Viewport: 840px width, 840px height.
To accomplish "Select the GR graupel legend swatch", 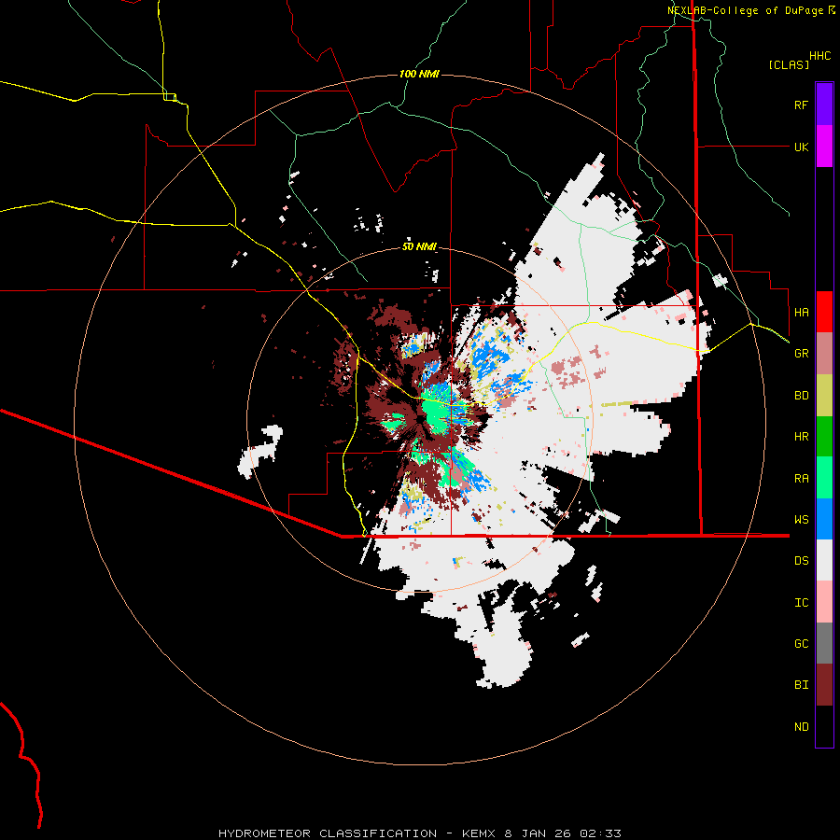I will click(x=824, y=354).
